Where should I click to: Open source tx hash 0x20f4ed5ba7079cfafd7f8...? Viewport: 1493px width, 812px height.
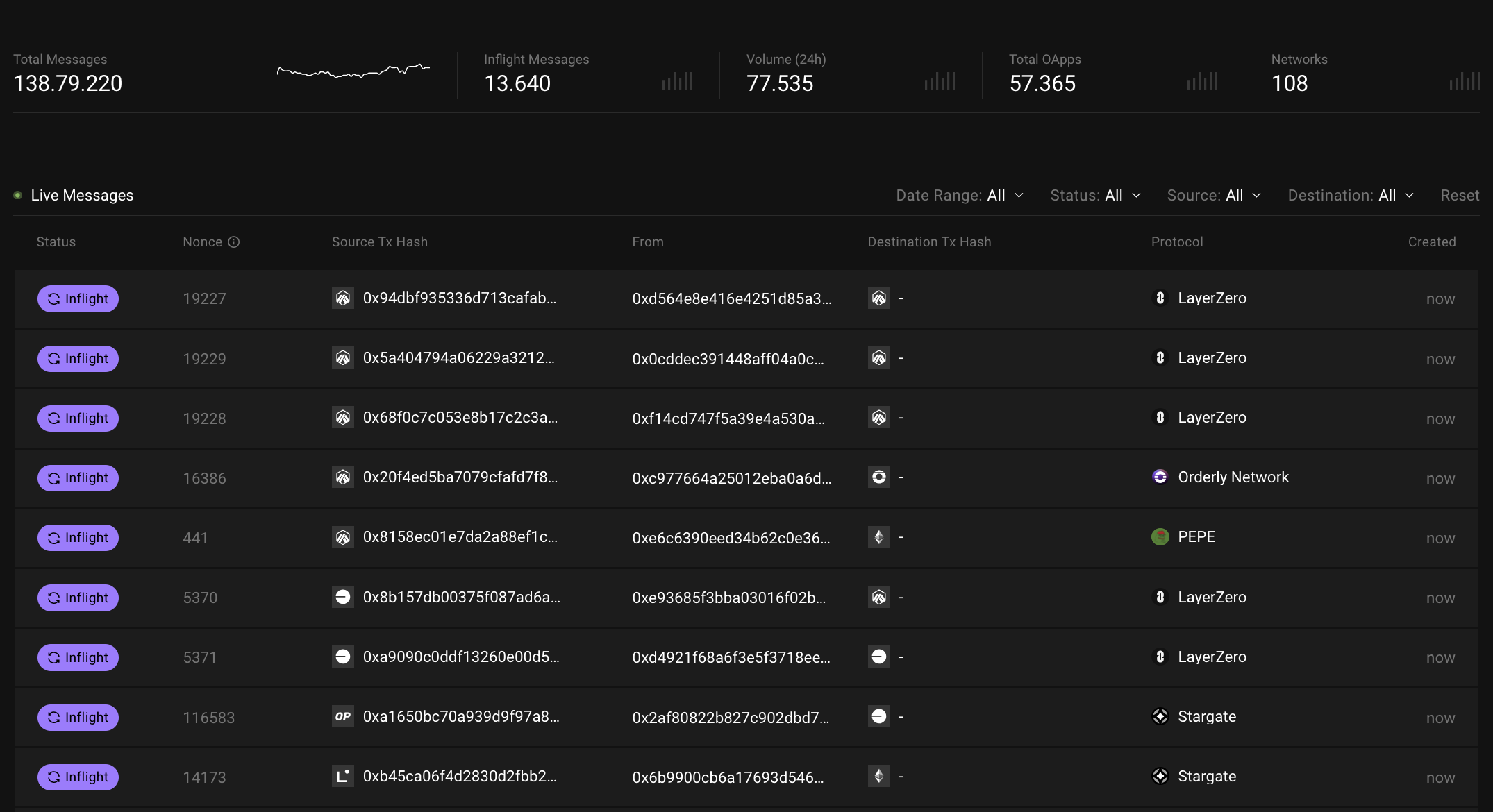460,477
